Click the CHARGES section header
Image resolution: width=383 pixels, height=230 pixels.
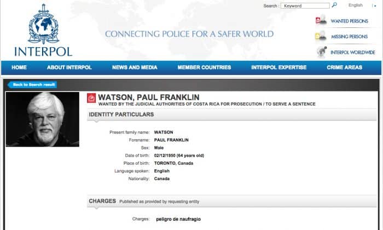click(x=232, y=201)
